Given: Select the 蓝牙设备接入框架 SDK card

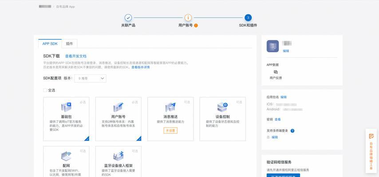Looking at the screenshot, I should click(118, 162).
